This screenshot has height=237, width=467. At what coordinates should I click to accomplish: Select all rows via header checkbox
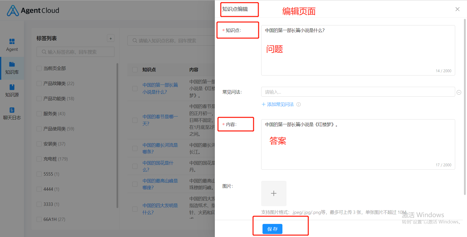(x=135, y=70)
